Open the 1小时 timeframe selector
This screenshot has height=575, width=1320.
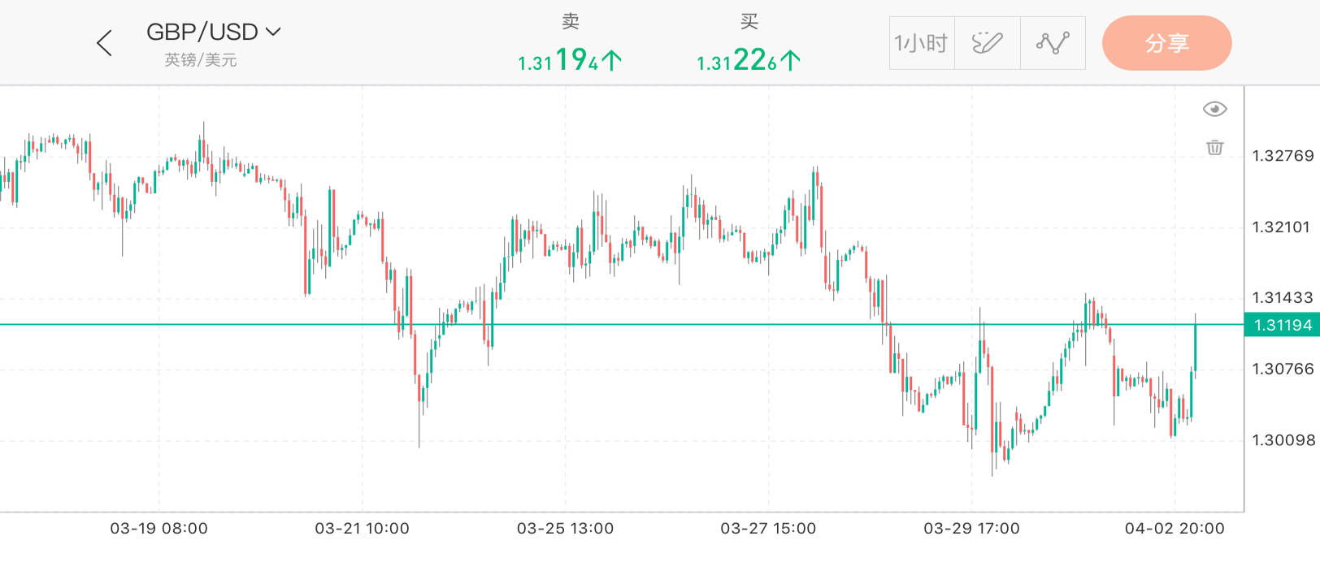click(x=922, y=43)
